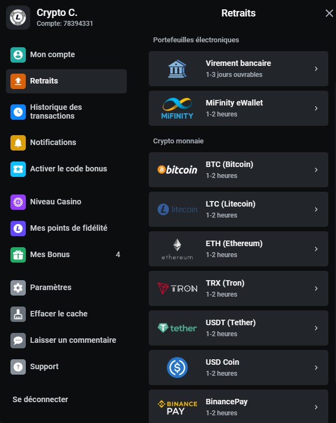Click the Paramètres gear icon
This screenshot has width=336, height=423.
[18, 288]
